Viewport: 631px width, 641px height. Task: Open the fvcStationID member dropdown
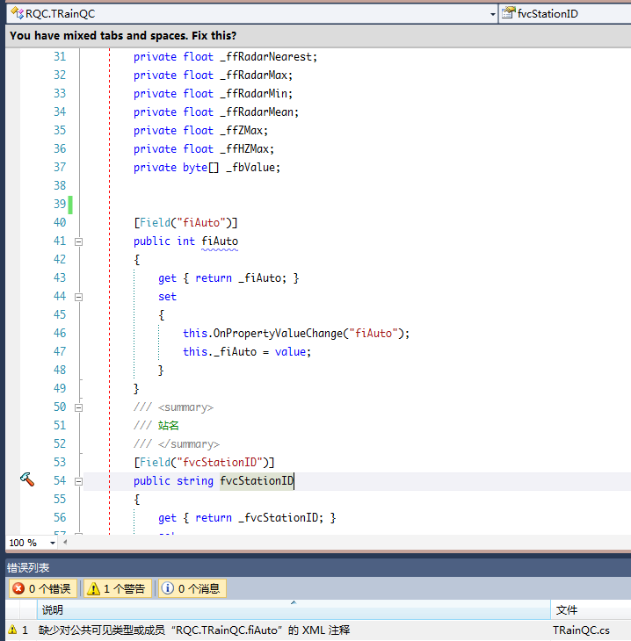565,13
